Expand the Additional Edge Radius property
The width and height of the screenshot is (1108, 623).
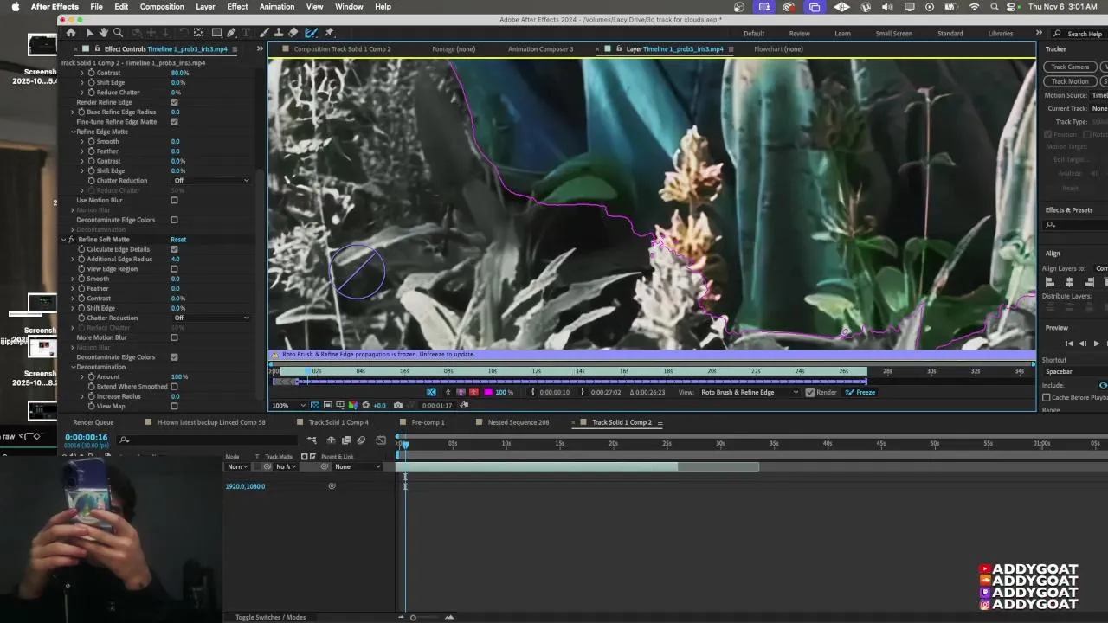point(74,259)
